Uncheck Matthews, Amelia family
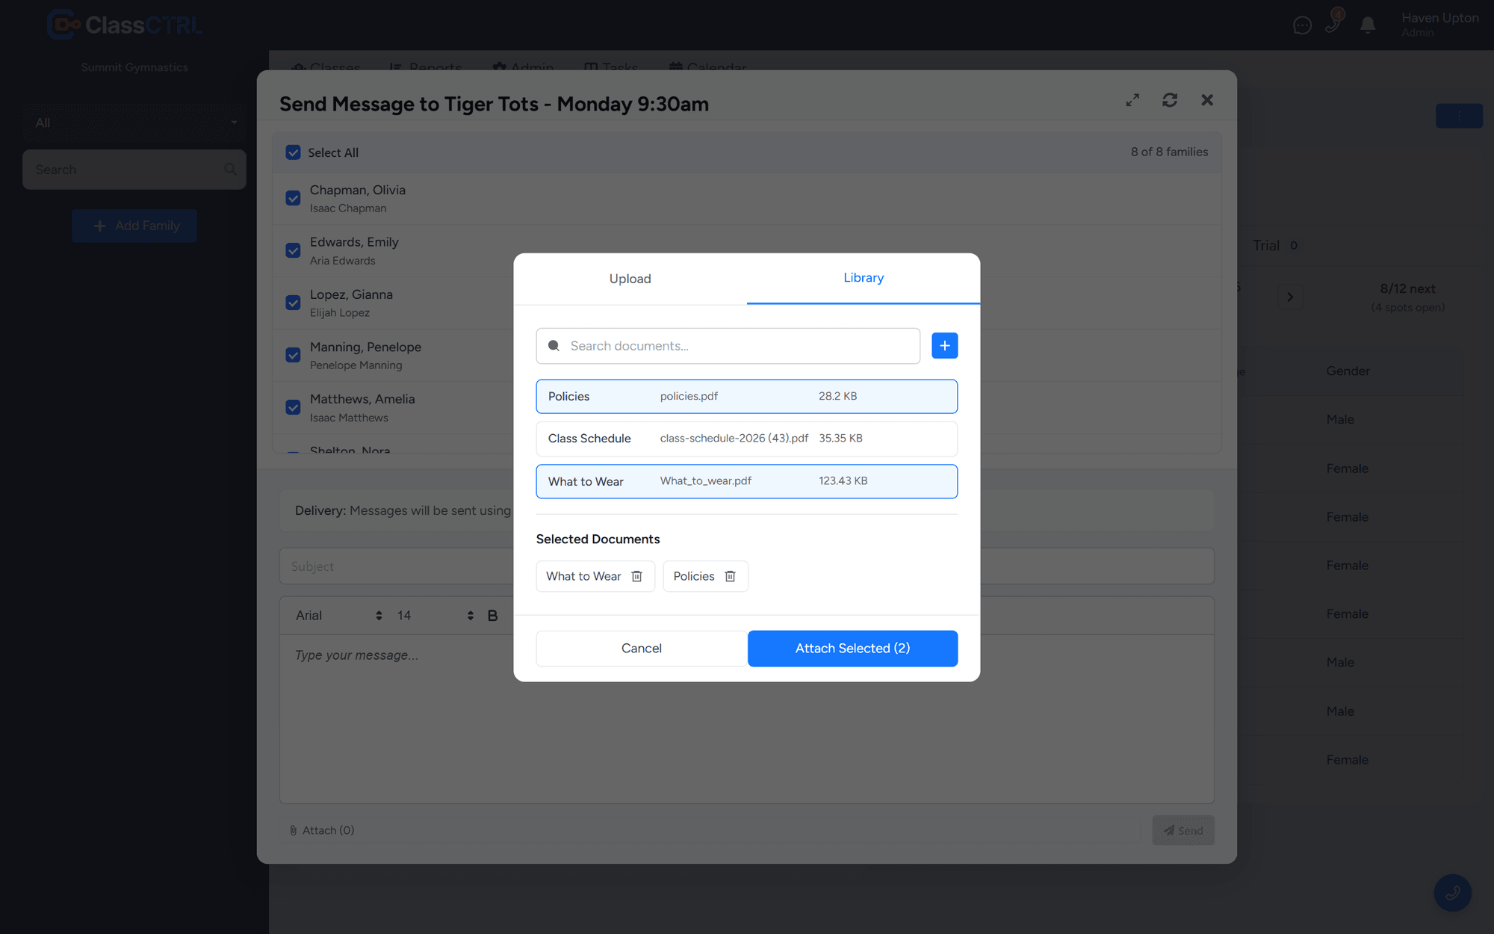Screen dimensions: 1494x934 293,407
